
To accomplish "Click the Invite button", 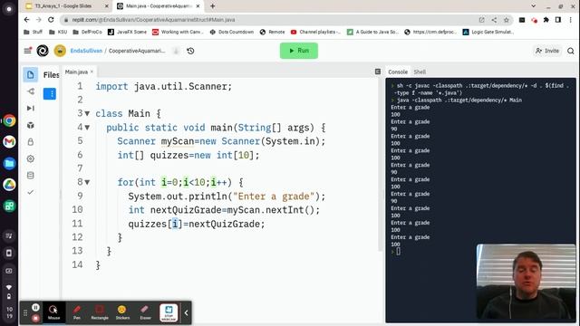I will point(547,51).
